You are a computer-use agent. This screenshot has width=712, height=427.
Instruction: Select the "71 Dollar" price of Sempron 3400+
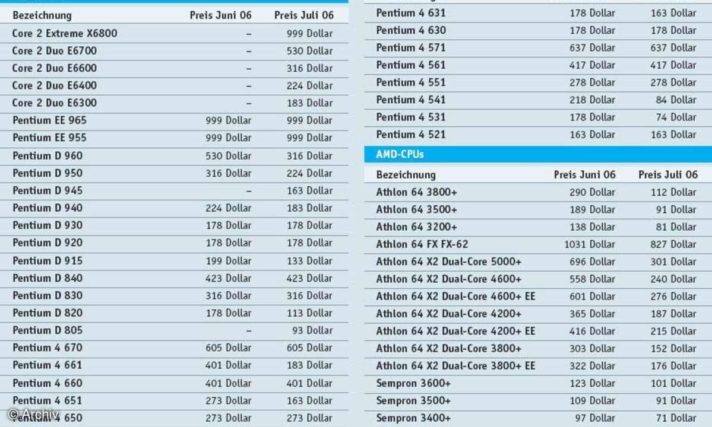tap(676, 418)
